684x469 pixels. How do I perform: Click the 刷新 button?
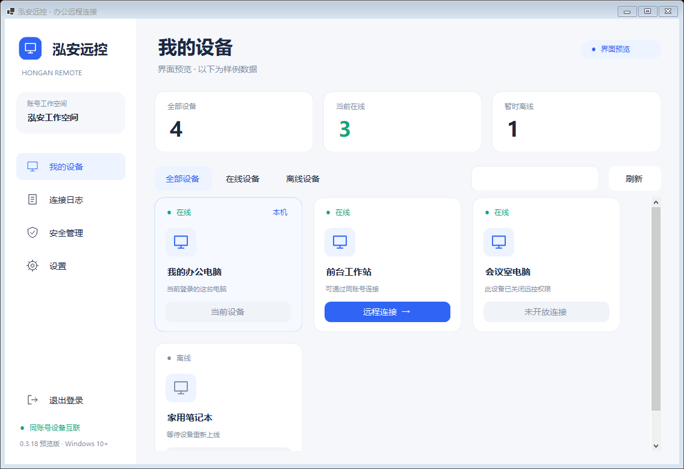coord(635,178)
